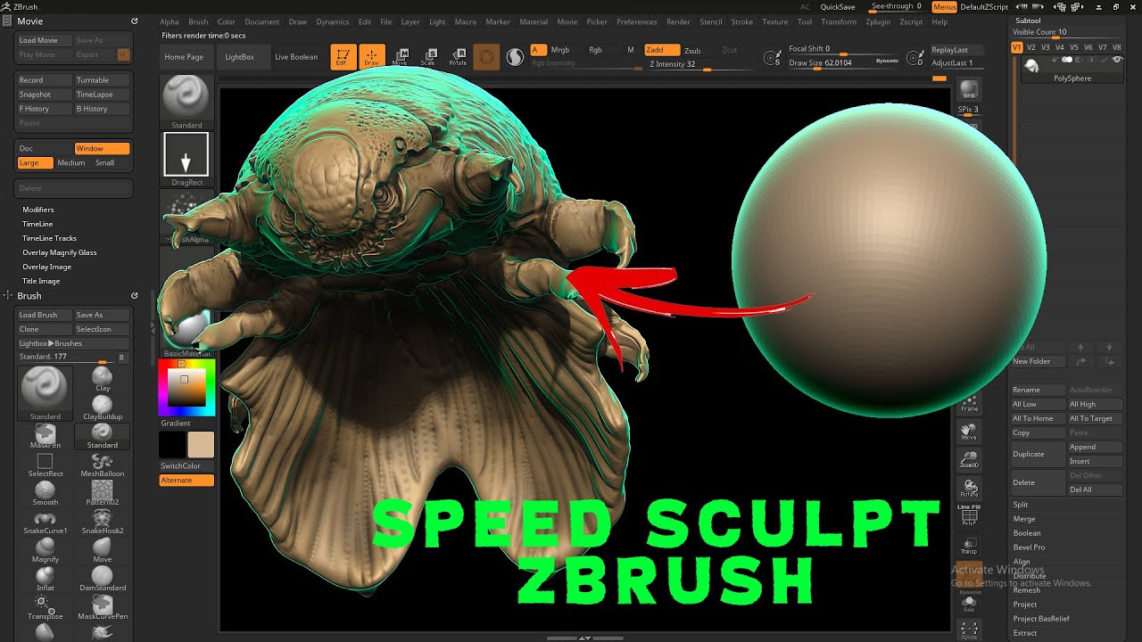The height and width of the screenshot is (642, 1142).
Task: Select the ClayBuildup brush
Action: click(x=103, y=407)
